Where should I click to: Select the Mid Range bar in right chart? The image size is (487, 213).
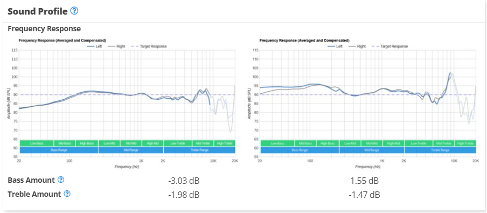point(372,150)
